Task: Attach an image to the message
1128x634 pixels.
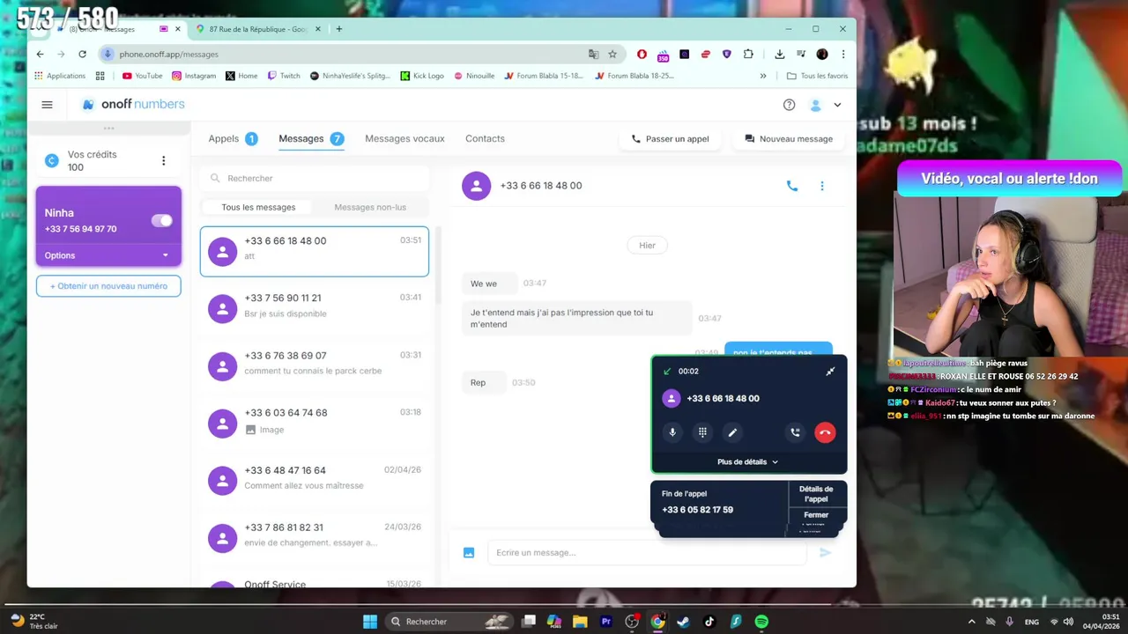Action: [x=469, y=553]
